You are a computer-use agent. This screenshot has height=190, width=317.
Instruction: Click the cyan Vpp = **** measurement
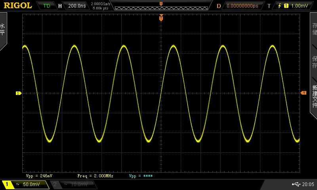[x=141, y=176]
